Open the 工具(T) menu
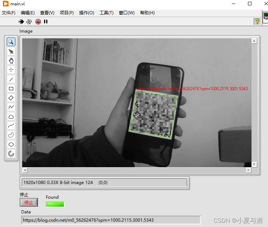Viewport: 268px width, 227px height. (106, 13)
